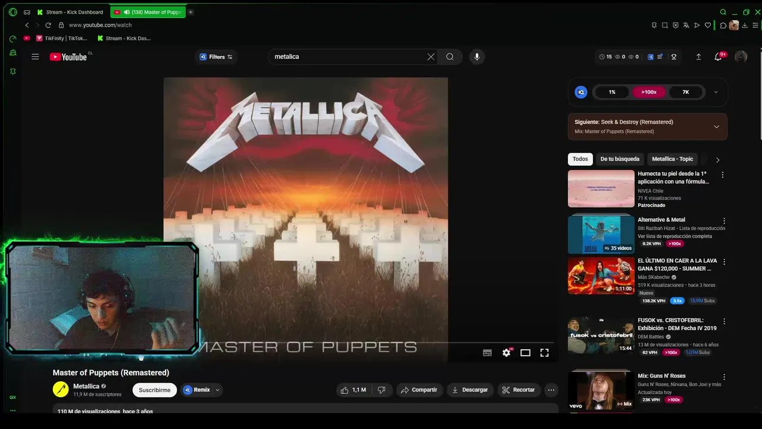Open options for FUSOK vs. CRISTOFEBRIL video
Image resolution: width=762 pixels, height=429 pixels.
pyautogui.click(x=724, y=321)
